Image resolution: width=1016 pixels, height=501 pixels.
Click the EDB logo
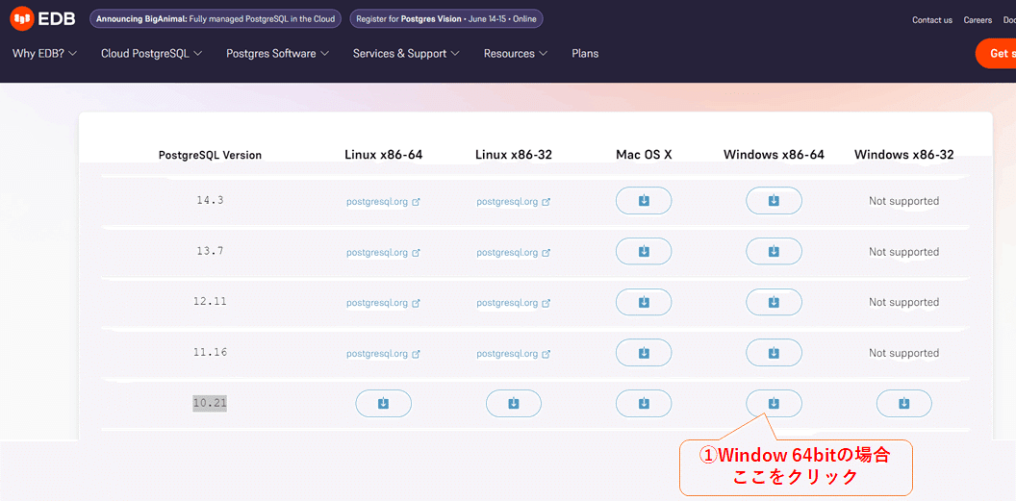click(42, 19)
